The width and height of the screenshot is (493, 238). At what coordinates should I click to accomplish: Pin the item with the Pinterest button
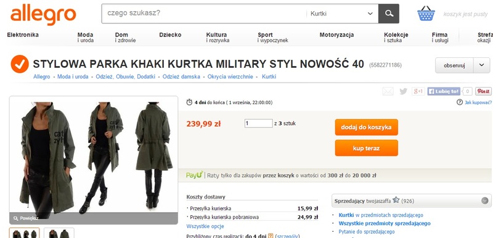(x=483, y=91)
